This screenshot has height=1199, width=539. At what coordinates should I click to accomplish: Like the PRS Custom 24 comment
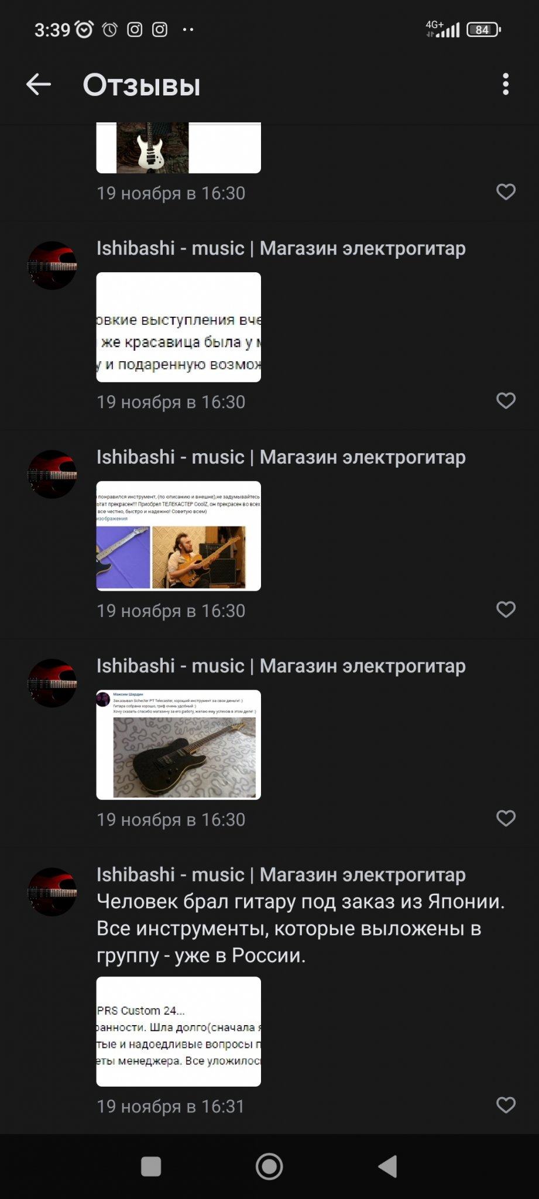506,1105
